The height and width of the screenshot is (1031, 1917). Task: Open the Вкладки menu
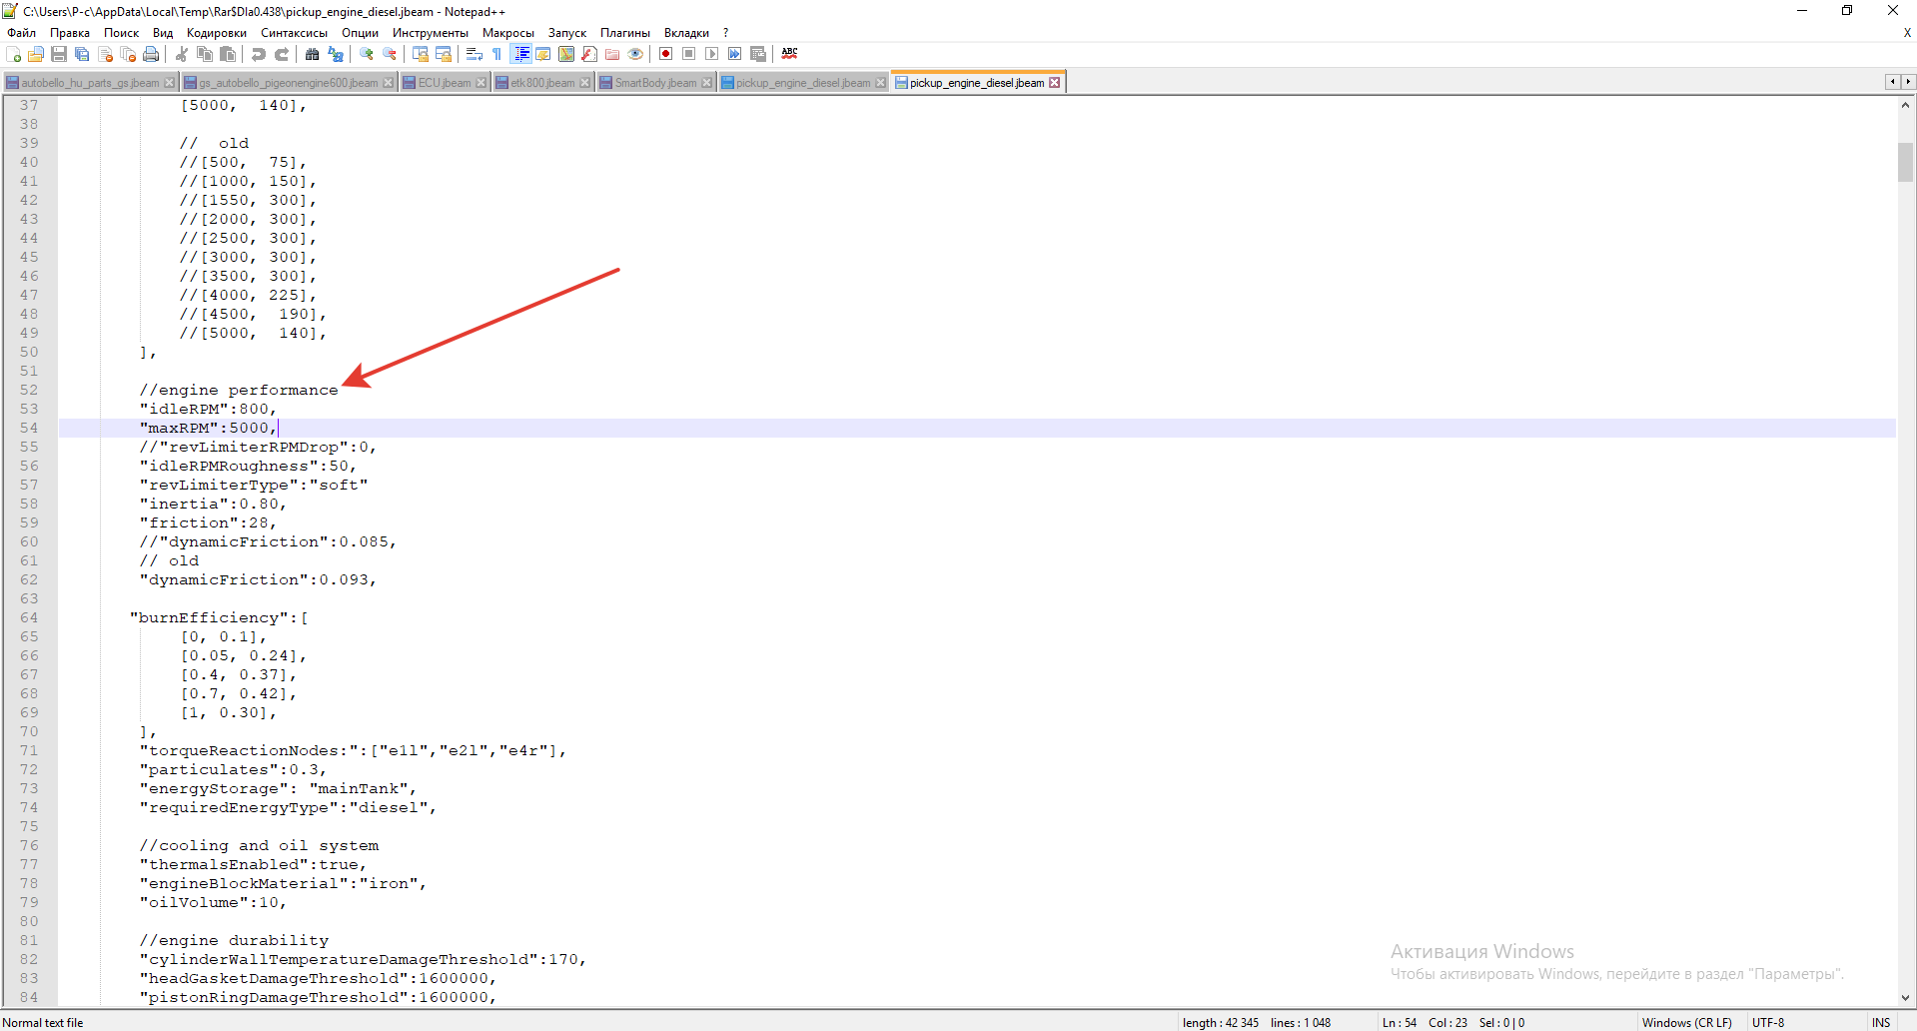[687, 33]
